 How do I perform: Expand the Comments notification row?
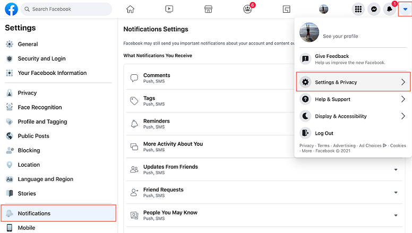point(210,78)
